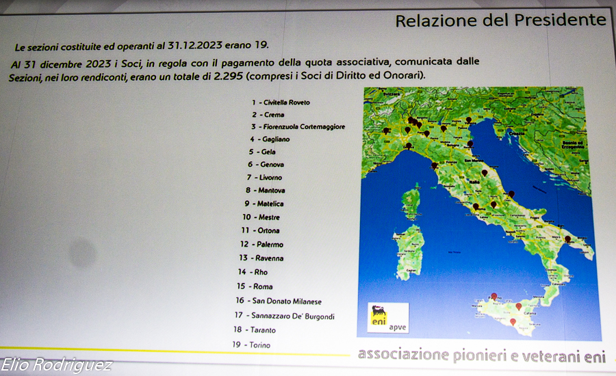This screenshot has height=376, width=616.
Task: Click the Gagliano pin in central Sicily
Action: [519, 306]
